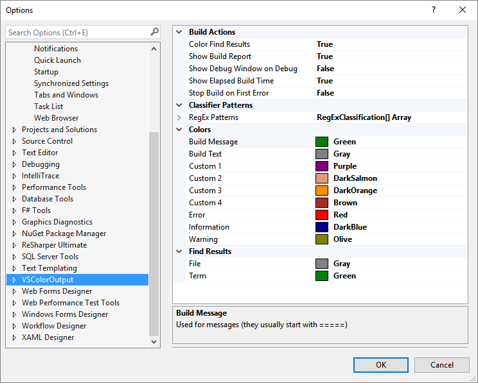Select the Information dark blue swatch

[x=322, y=227]
